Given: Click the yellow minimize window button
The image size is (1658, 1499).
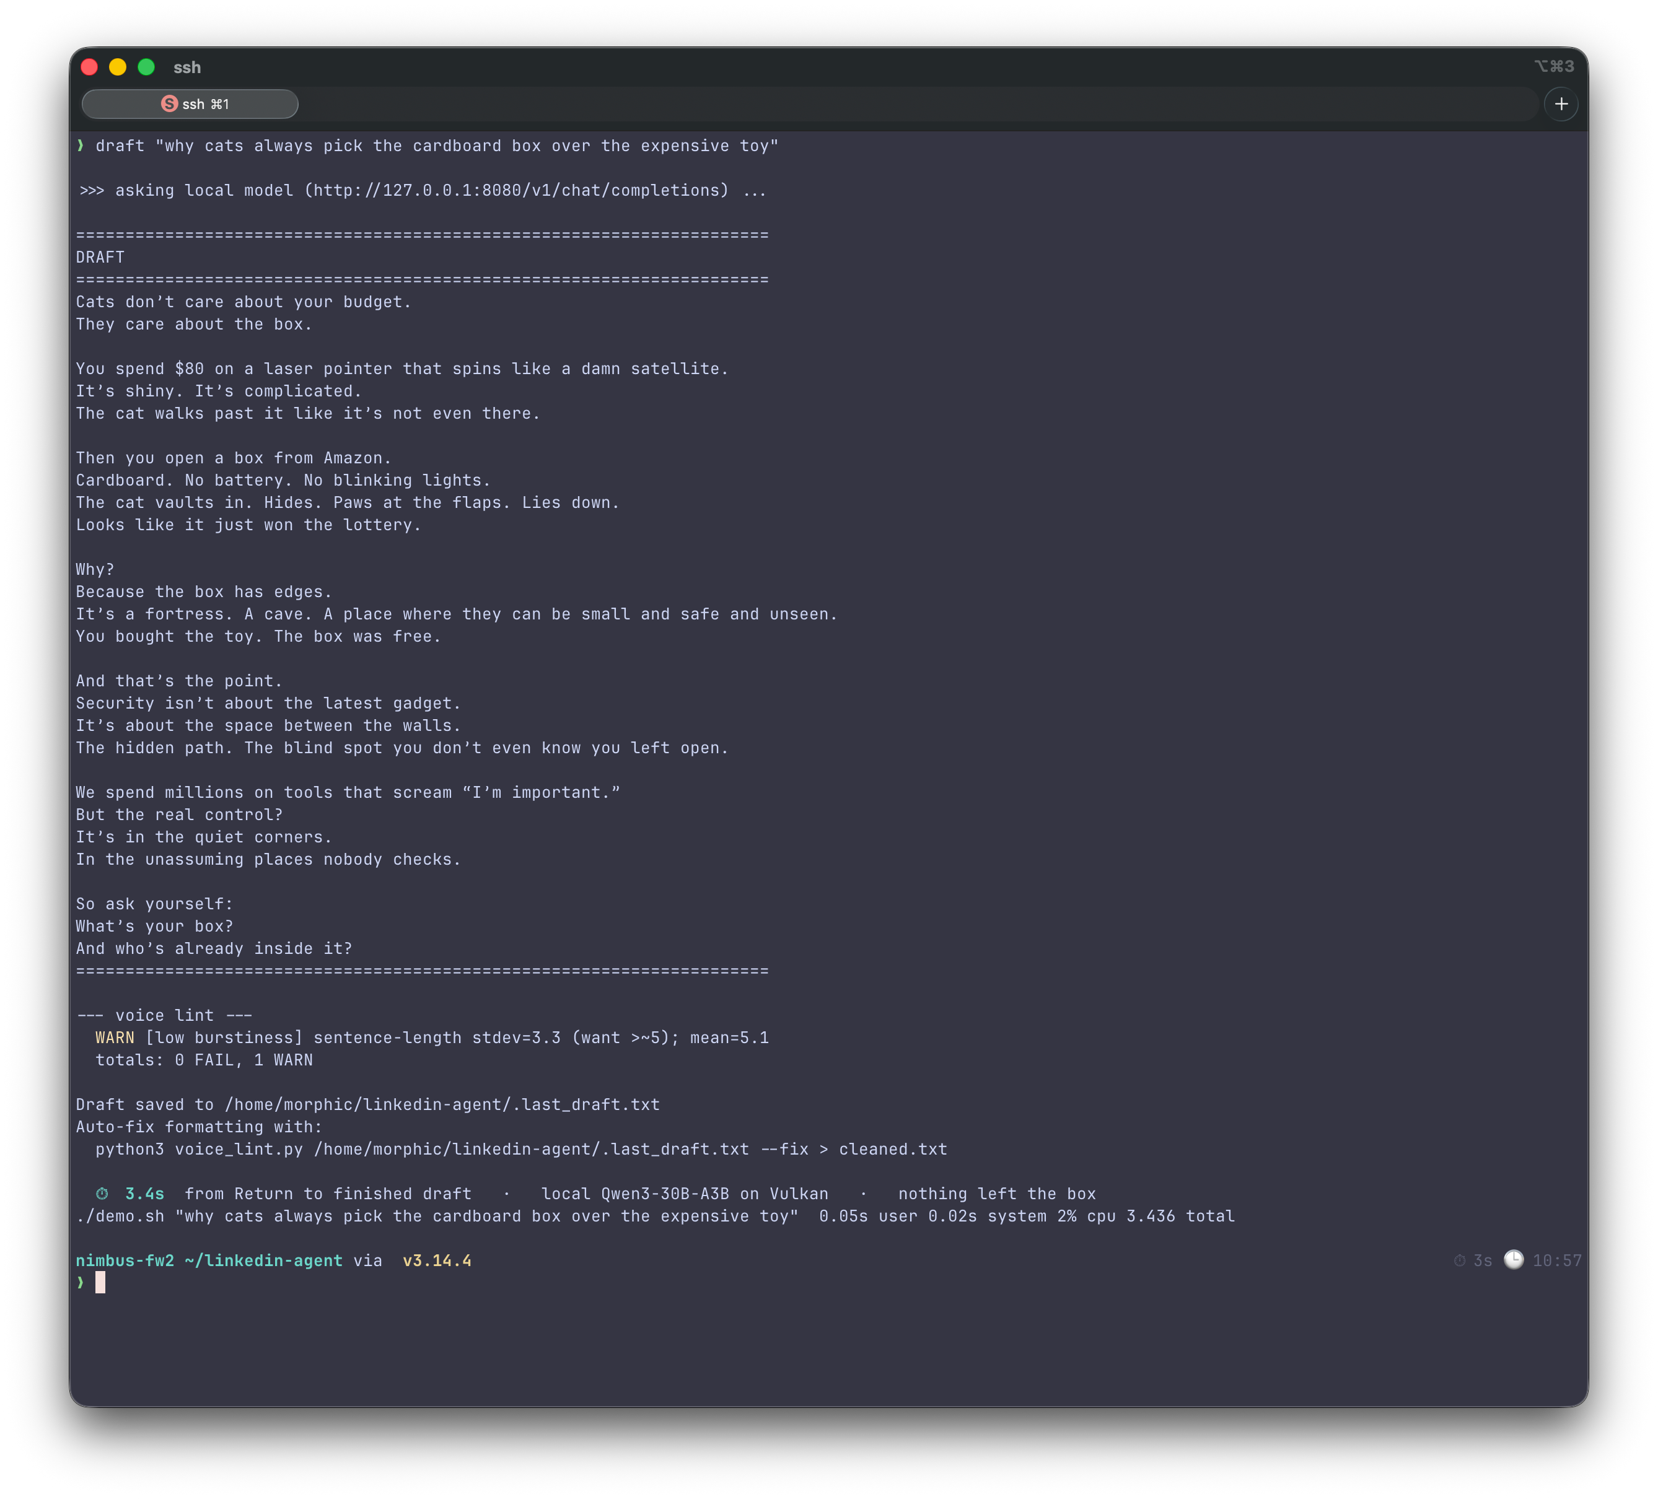Looking at the screenshot, I should [118, 68].
